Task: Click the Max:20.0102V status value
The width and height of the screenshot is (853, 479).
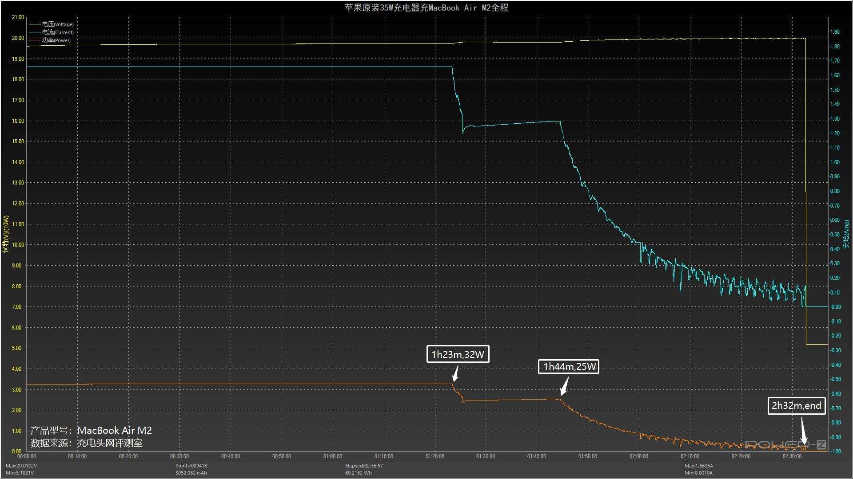Action: (21, 466)
